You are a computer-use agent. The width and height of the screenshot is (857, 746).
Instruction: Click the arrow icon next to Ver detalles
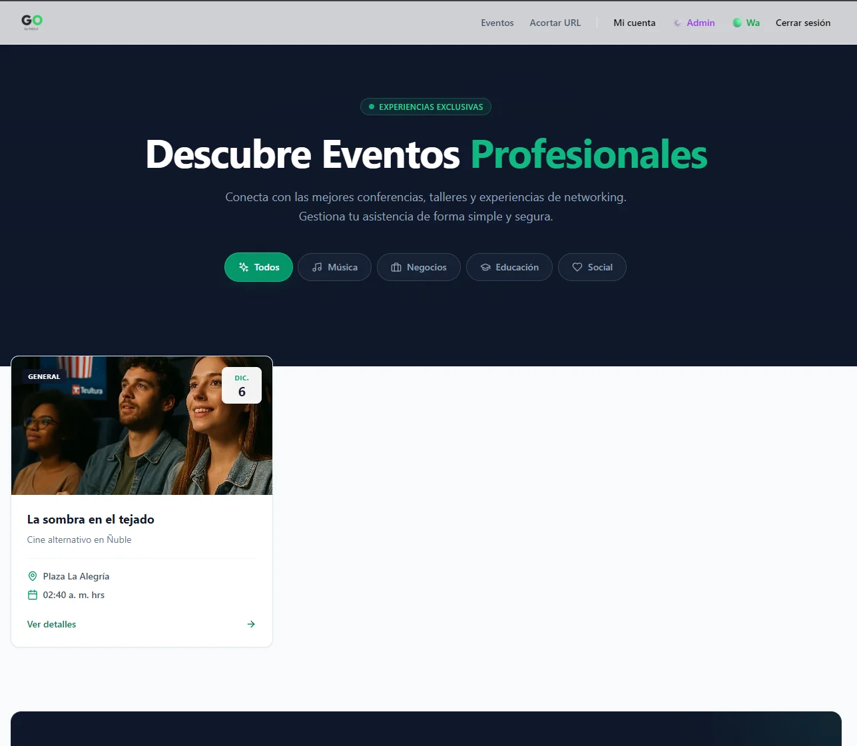click(x=251, y=624)
